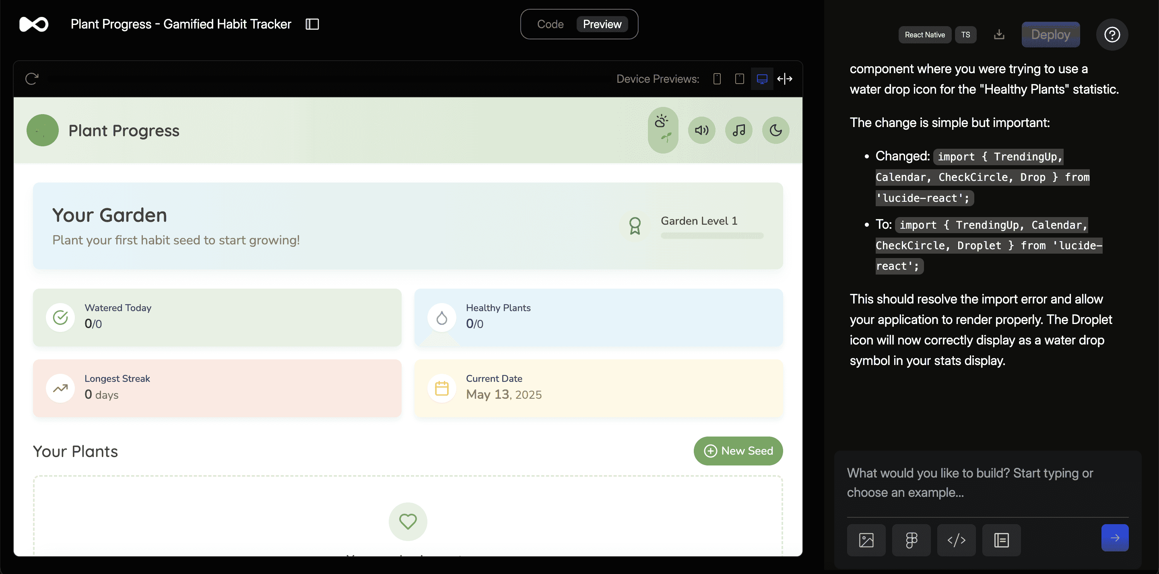Click the download icon

coord(999,35)
